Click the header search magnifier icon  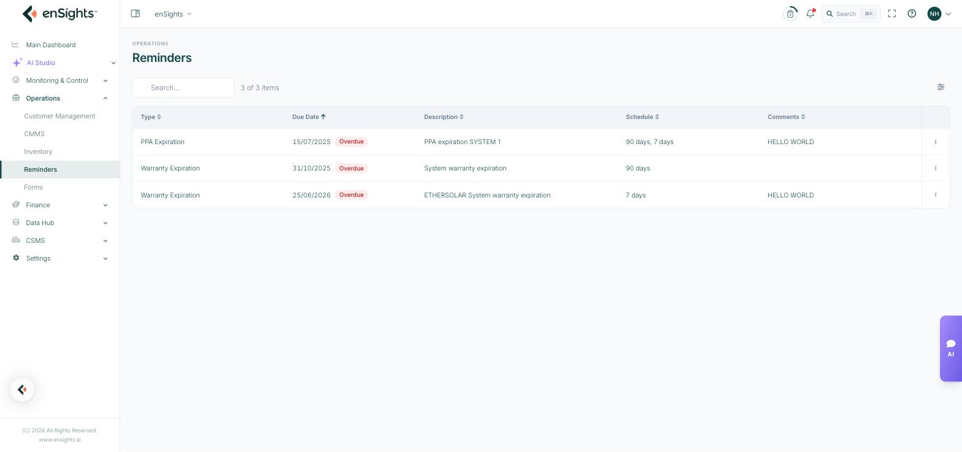829,13
